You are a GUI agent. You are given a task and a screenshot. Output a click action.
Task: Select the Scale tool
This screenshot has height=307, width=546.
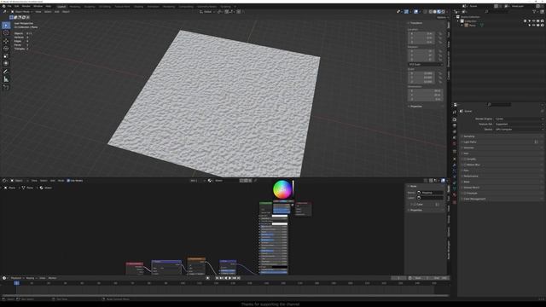click(x=6, y=56)
